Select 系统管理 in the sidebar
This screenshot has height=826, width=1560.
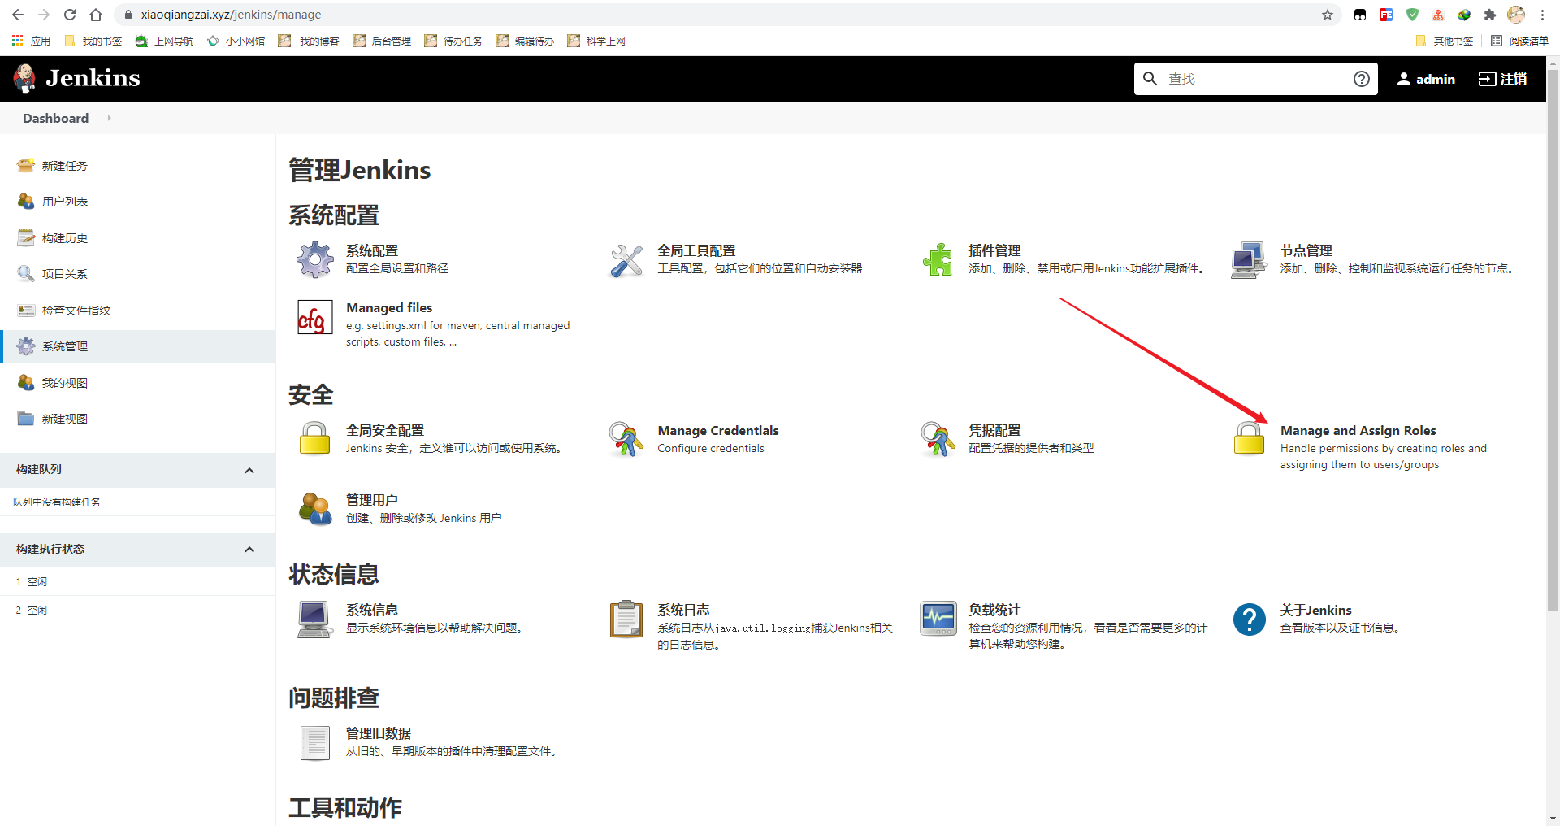[138, 346]
